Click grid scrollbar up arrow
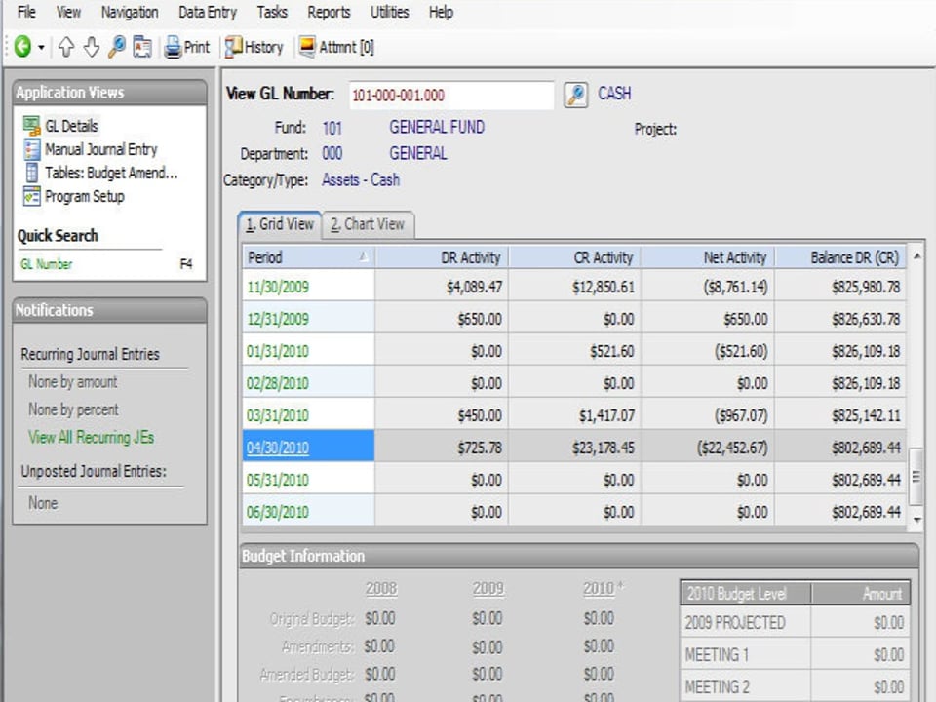936x702 pixels. (916, 256)
